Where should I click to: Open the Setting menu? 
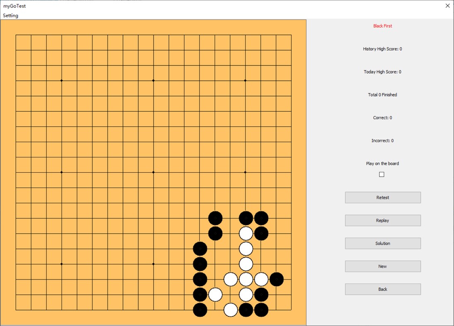(10, 15)
